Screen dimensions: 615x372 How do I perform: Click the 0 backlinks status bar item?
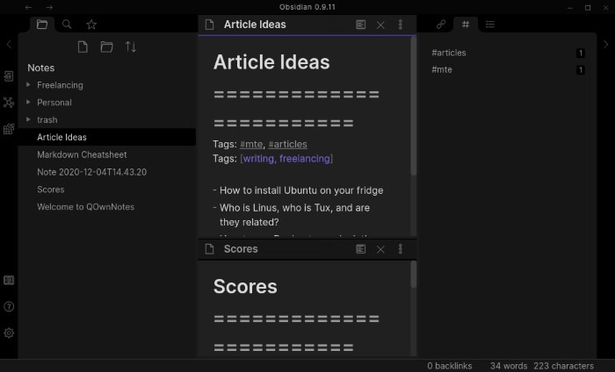450,366
